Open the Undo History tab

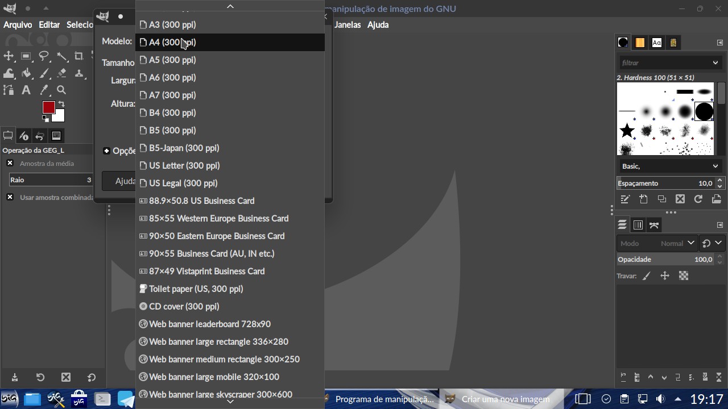(x=40, y=136)
